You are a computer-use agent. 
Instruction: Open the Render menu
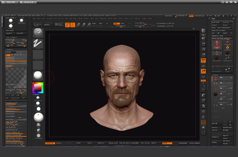point(110,19)
